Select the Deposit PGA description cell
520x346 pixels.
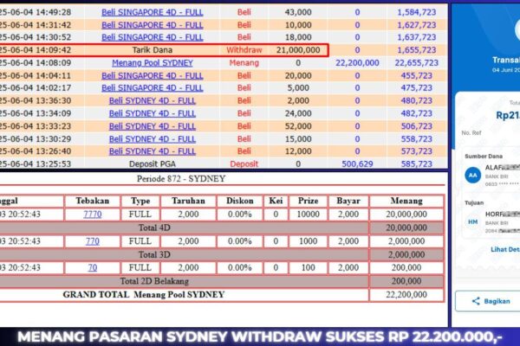(x=153, y=163)
